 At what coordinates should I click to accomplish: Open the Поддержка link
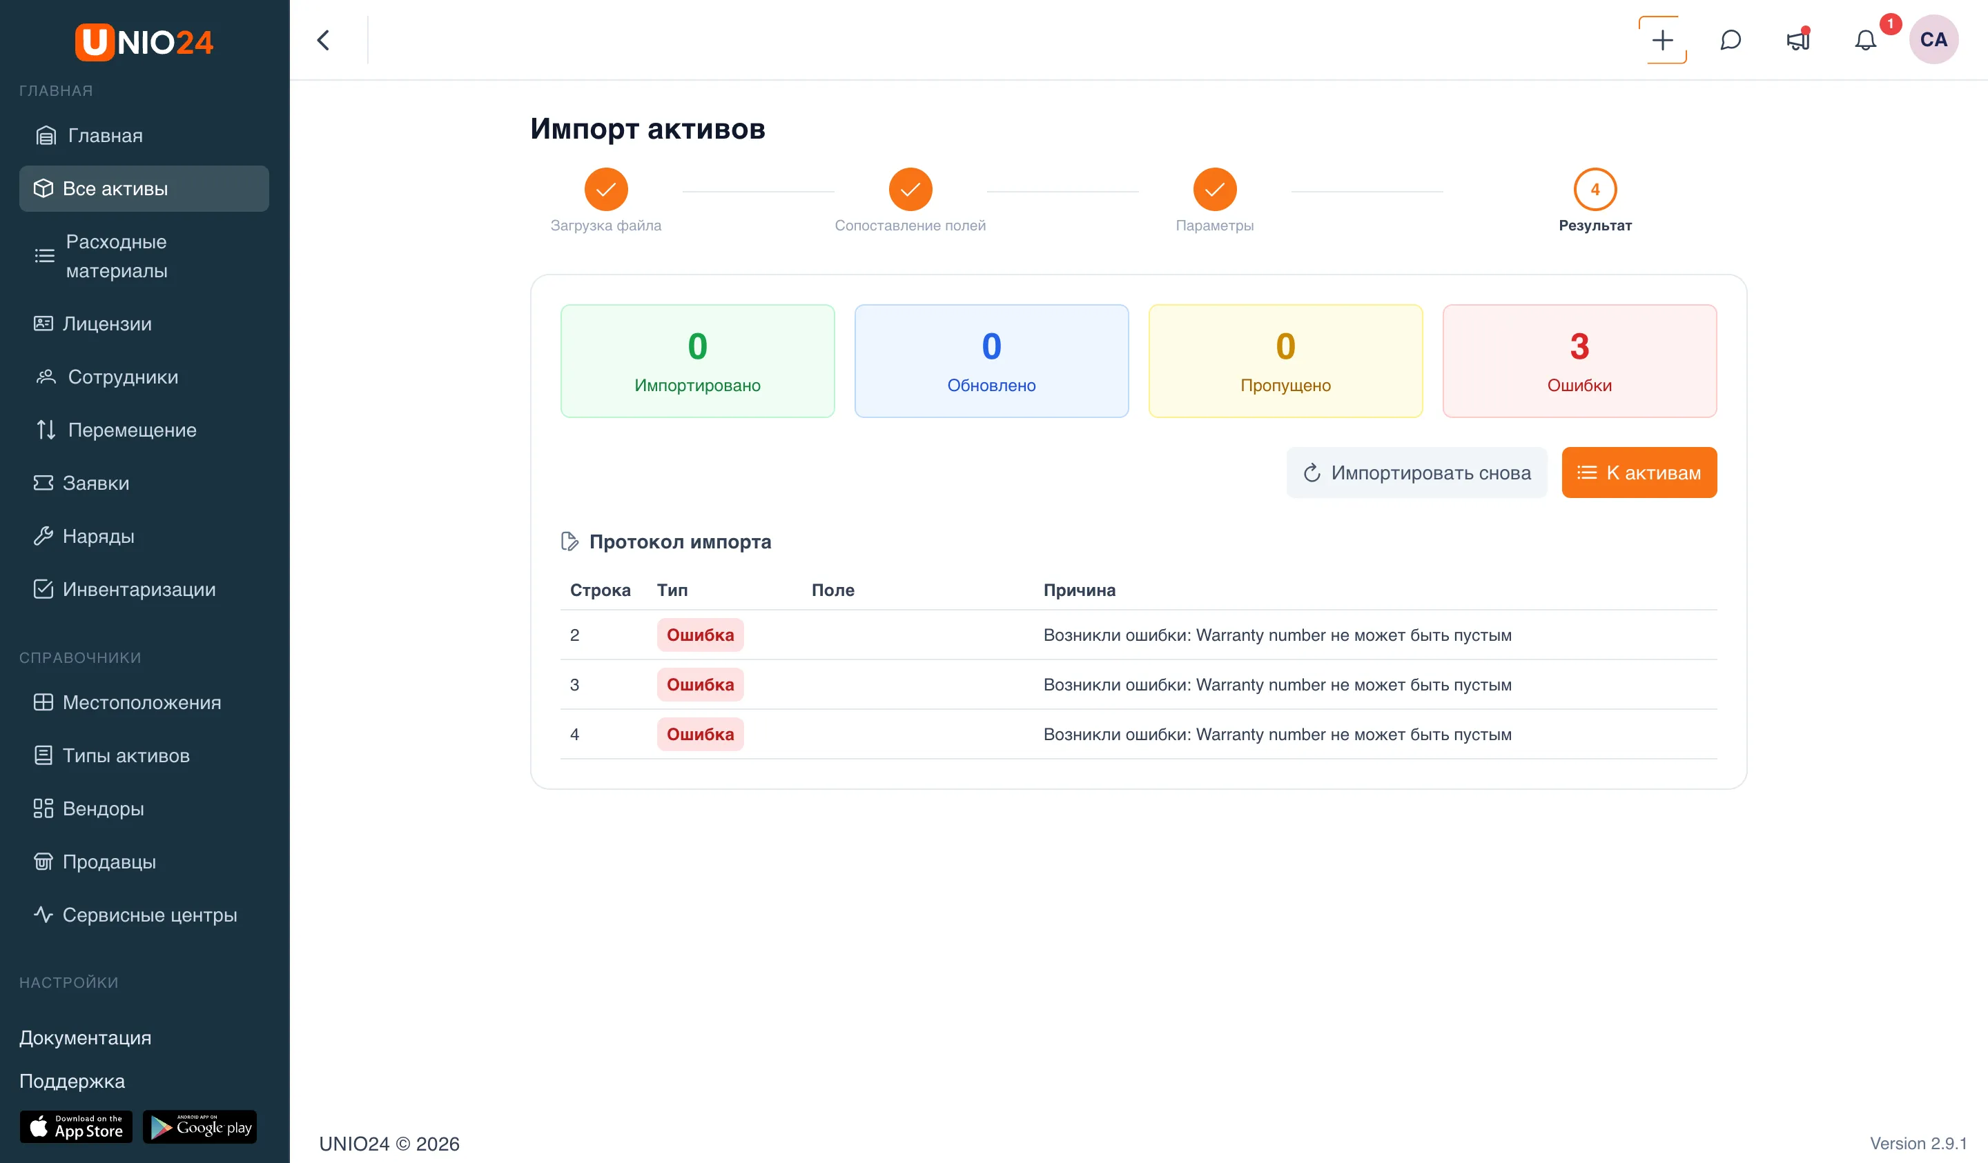click(72, 1081)
